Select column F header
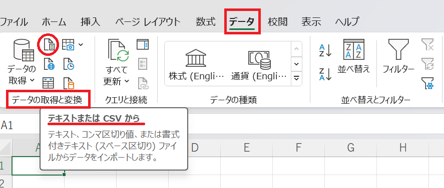The image size is (444, 188). (x=298, y=147)
